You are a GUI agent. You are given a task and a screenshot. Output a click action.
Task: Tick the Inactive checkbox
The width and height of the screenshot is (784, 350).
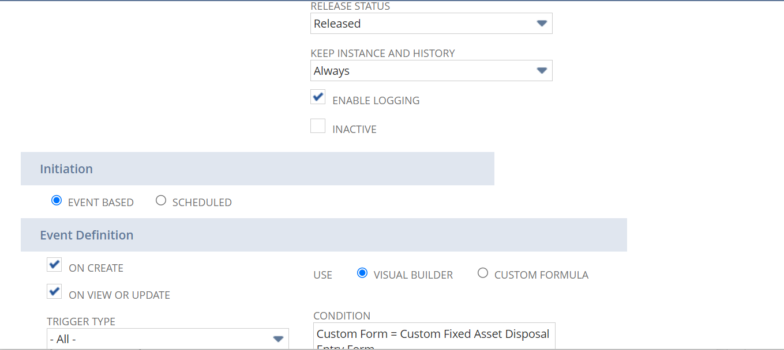(318, 126)
